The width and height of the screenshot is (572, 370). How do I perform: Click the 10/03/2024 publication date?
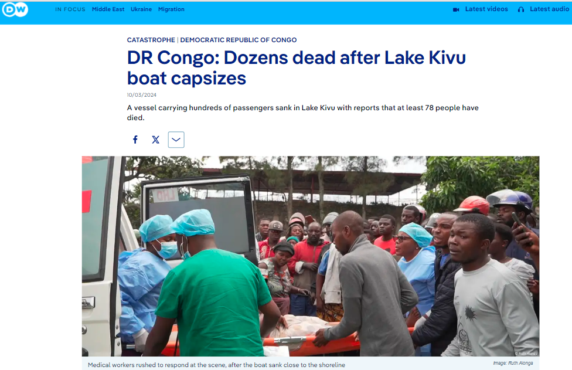pyautogui.click(x=142, y=95)
